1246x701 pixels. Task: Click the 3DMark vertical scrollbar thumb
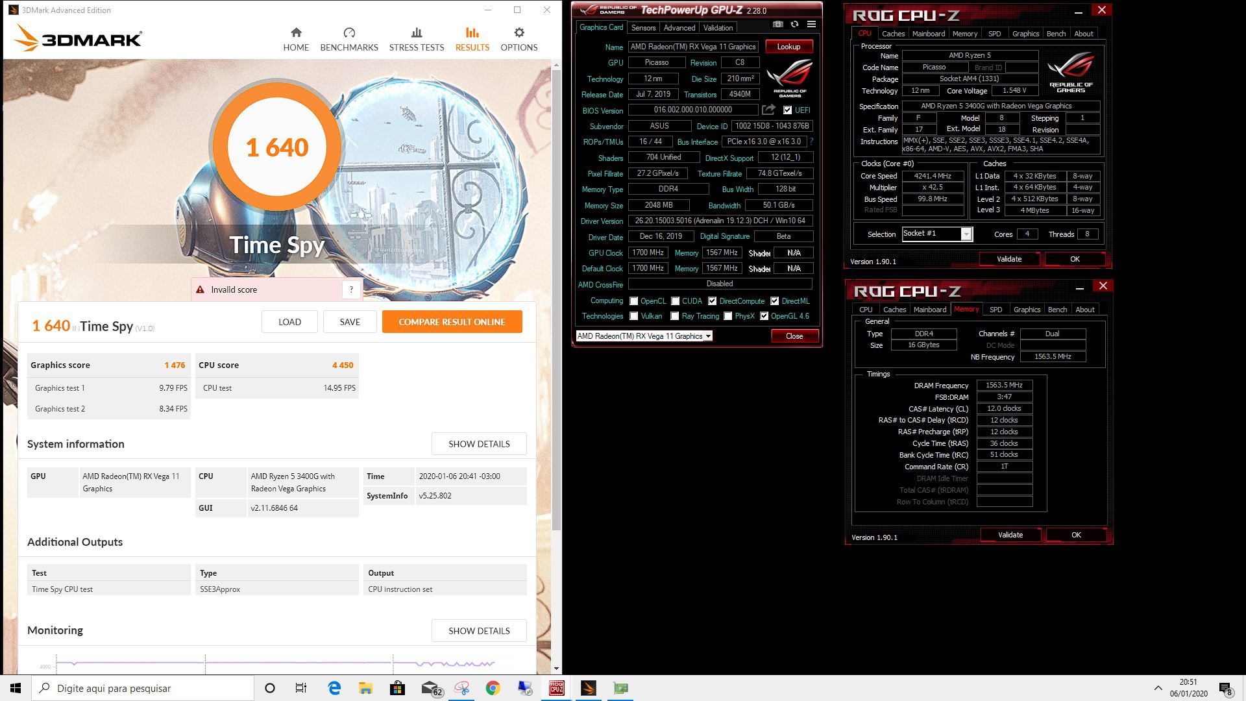(556, 299)
